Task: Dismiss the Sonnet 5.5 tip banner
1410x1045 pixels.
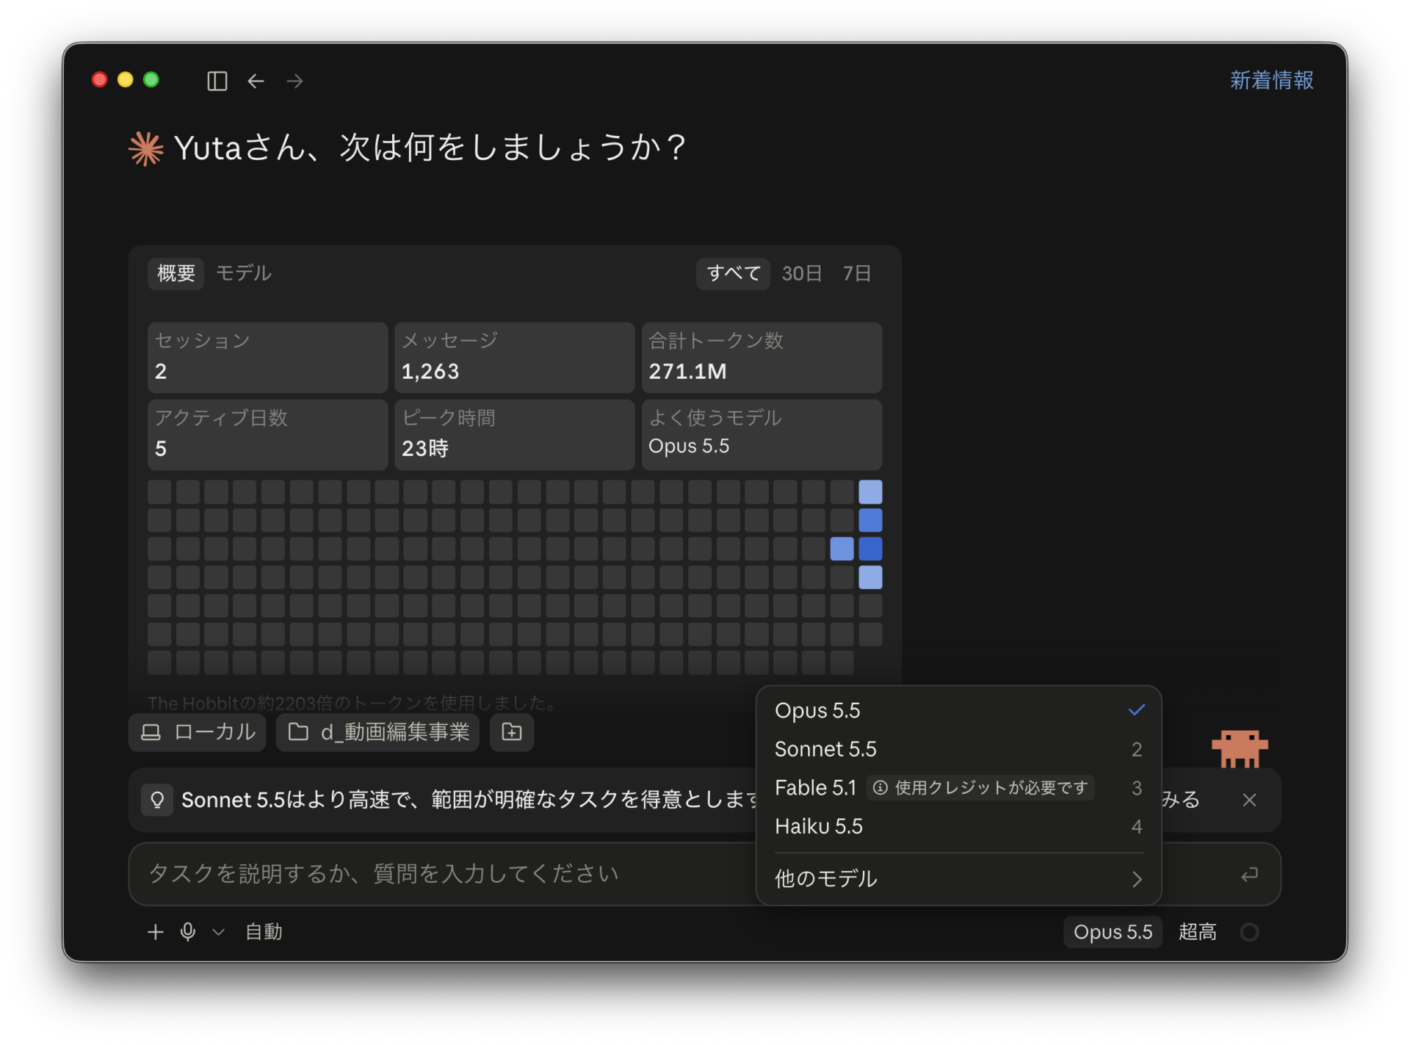Action: [x=1249, y=800]
